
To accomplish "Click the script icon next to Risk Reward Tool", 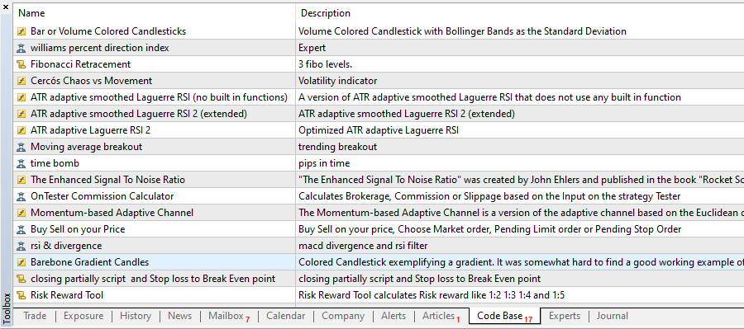I will 21,295.
